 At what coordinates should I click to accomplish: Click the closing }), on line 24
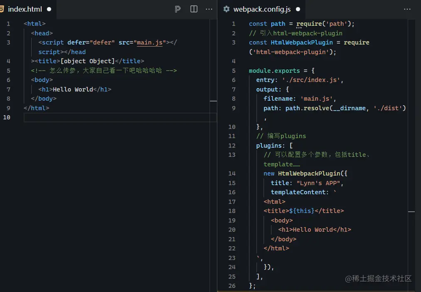pos(268,267)
